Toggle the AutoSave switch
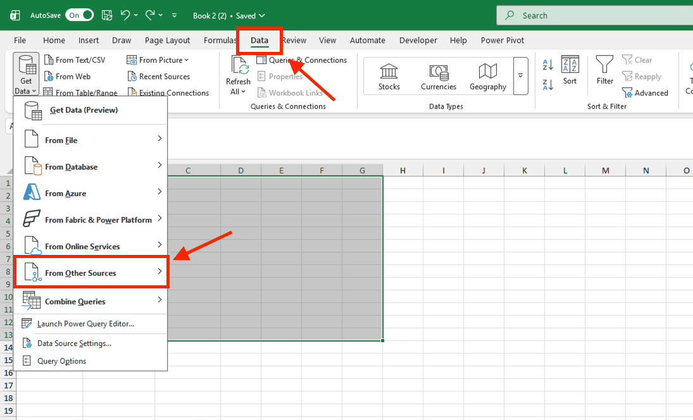This screenshot has height=420, width=693. pos(80,15)
